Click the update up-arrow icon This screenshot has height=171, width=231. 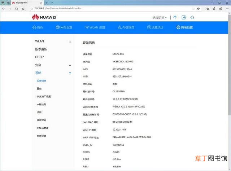pos(175,18)
